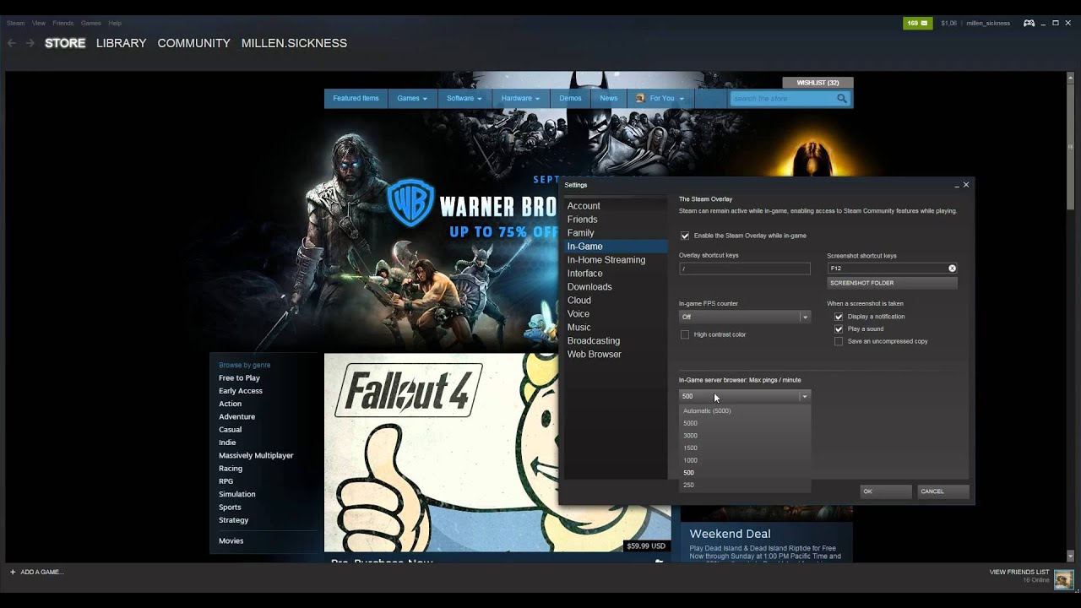Select Account settings category
The height and width of the screenshot is (608, 1081).
[615, 206]
